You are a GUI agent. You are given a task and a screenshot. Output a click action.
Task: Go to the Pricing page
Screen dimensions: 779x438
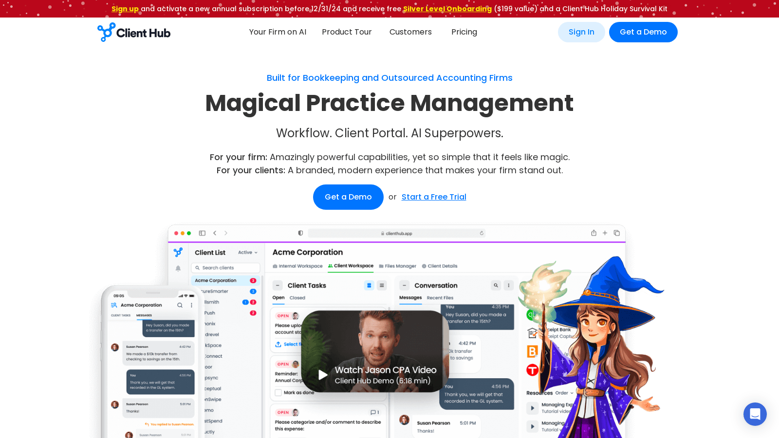coord(464,32)
